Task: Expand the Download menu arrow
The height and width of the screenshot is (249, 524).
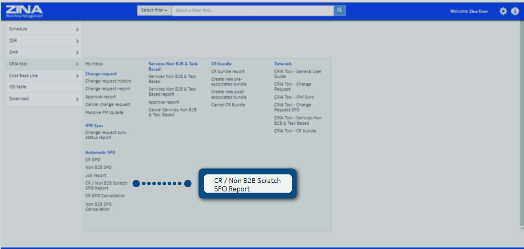Action: click(77, 99)
